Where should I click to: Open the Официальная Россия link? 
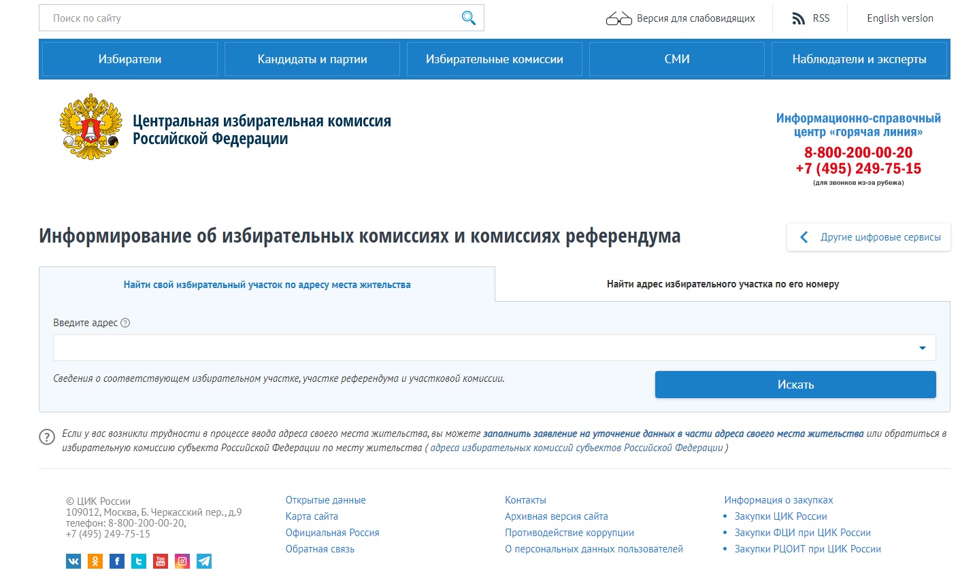tap(332, 533)
